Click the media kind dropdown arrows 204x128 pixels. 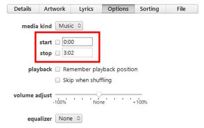pos(79,26)
